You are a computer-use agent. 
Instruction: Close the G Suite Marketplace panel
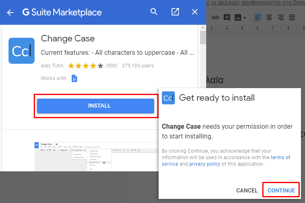(x=195, y=12)
